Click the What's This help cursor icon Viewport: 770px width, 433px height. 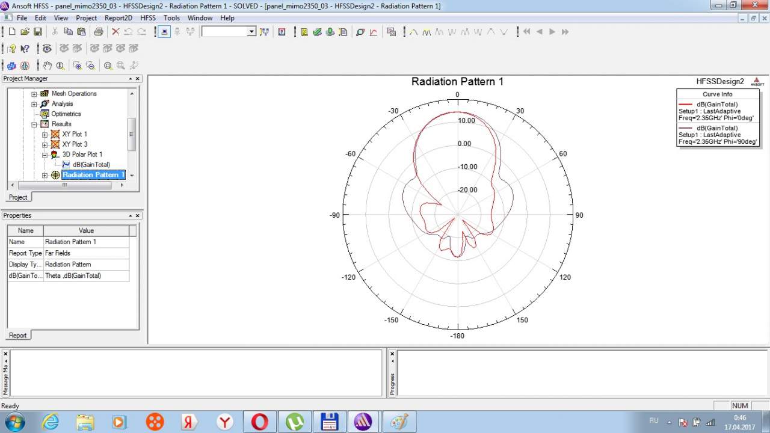pyautogui.click(x=25, y=49)
